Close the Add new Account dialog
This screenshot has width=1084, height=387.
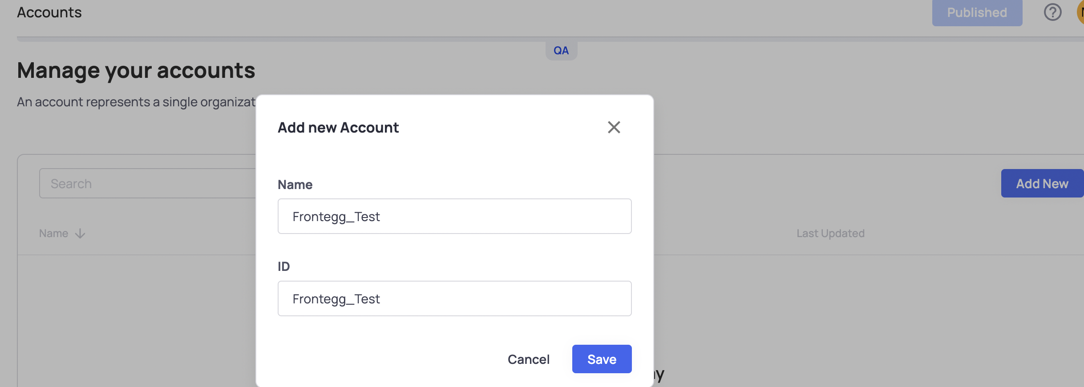(614, 127)
